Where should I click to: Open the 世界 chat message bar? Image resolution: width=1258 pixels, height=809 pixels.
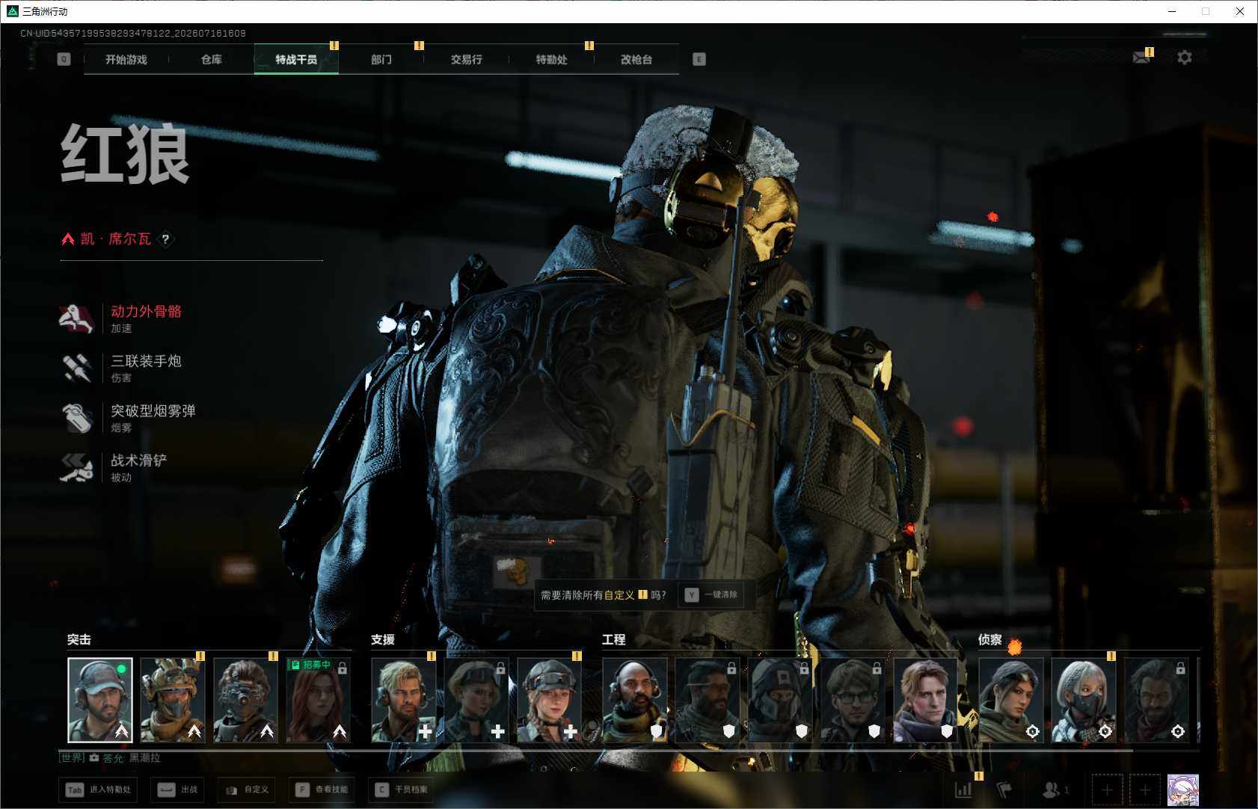pos(111,758)
